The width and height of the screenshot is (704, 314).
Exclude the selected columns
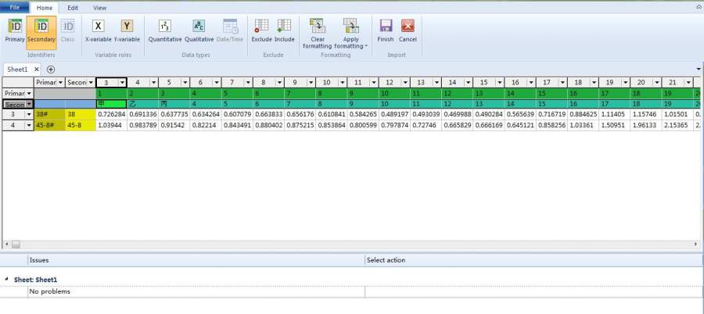pyautogui.click(x=261, y=31)
